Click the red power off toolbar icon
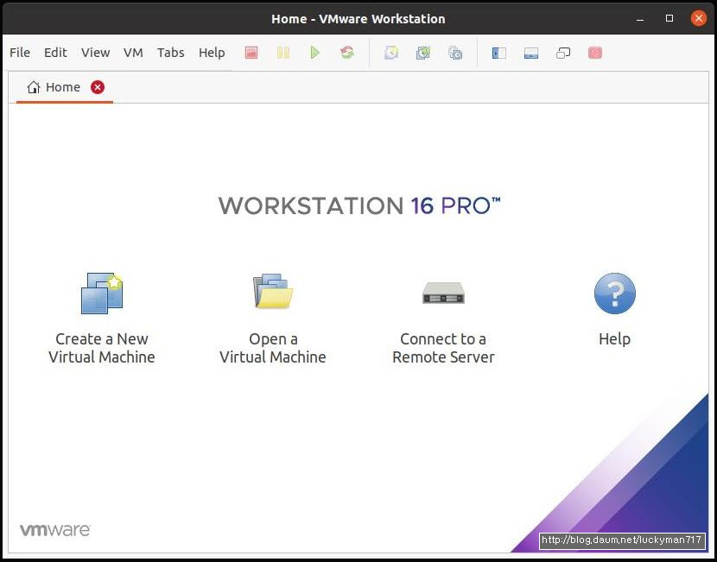Viewport: 717px width, 562px height. (x=251, y=53)
